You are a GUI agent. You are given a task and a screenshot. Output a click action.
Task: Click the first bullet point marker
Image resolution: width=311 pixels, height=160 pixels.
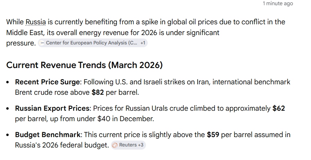tap(8, 82)
